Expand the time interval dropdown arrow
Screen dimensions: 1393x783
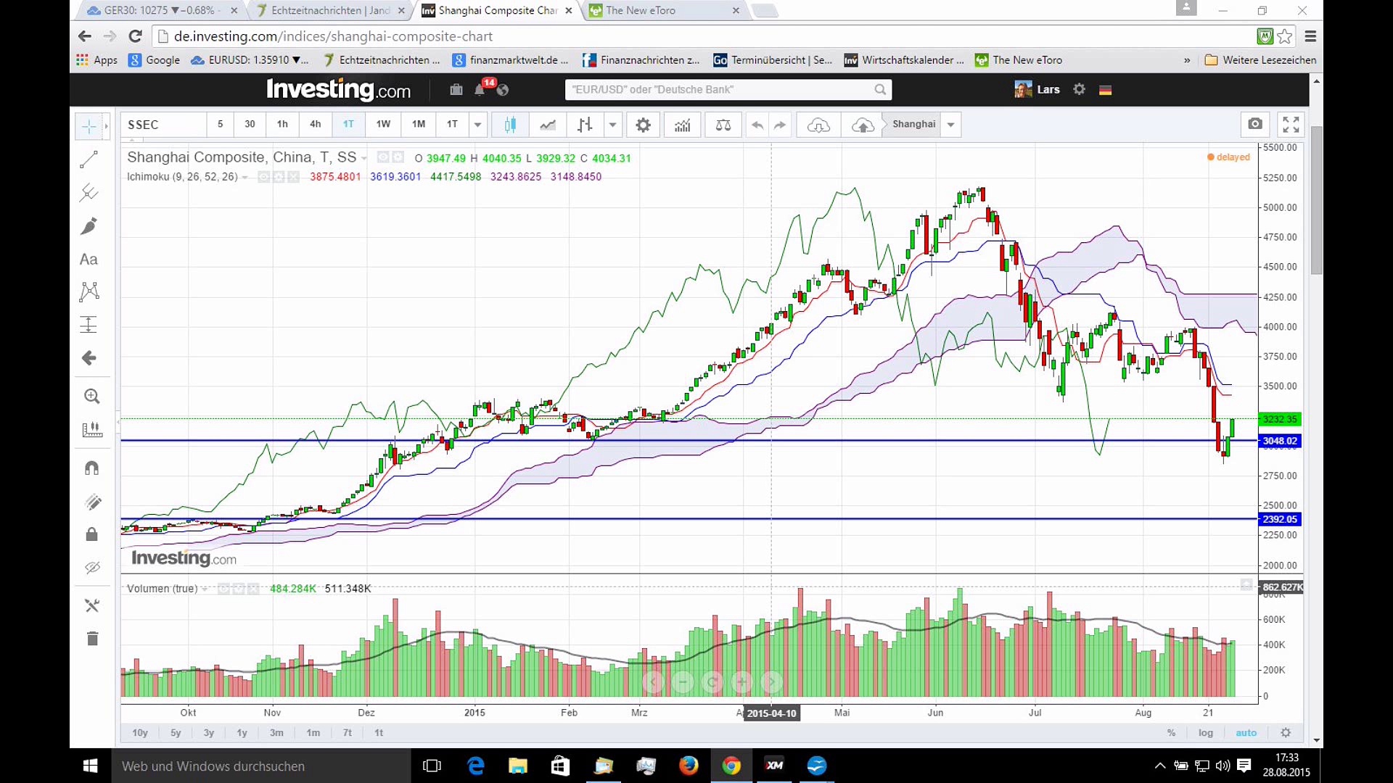pos(477,125)
